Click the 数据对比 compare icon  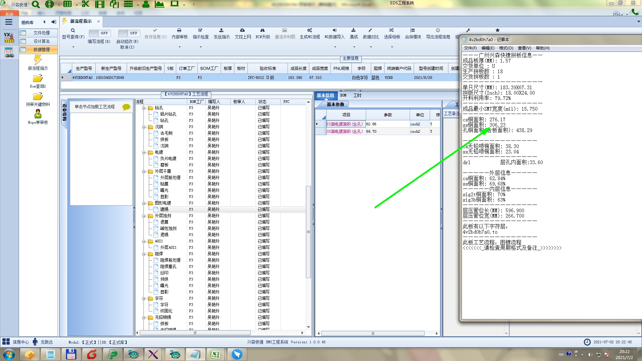pyautogui.click(x=370, y=30)
